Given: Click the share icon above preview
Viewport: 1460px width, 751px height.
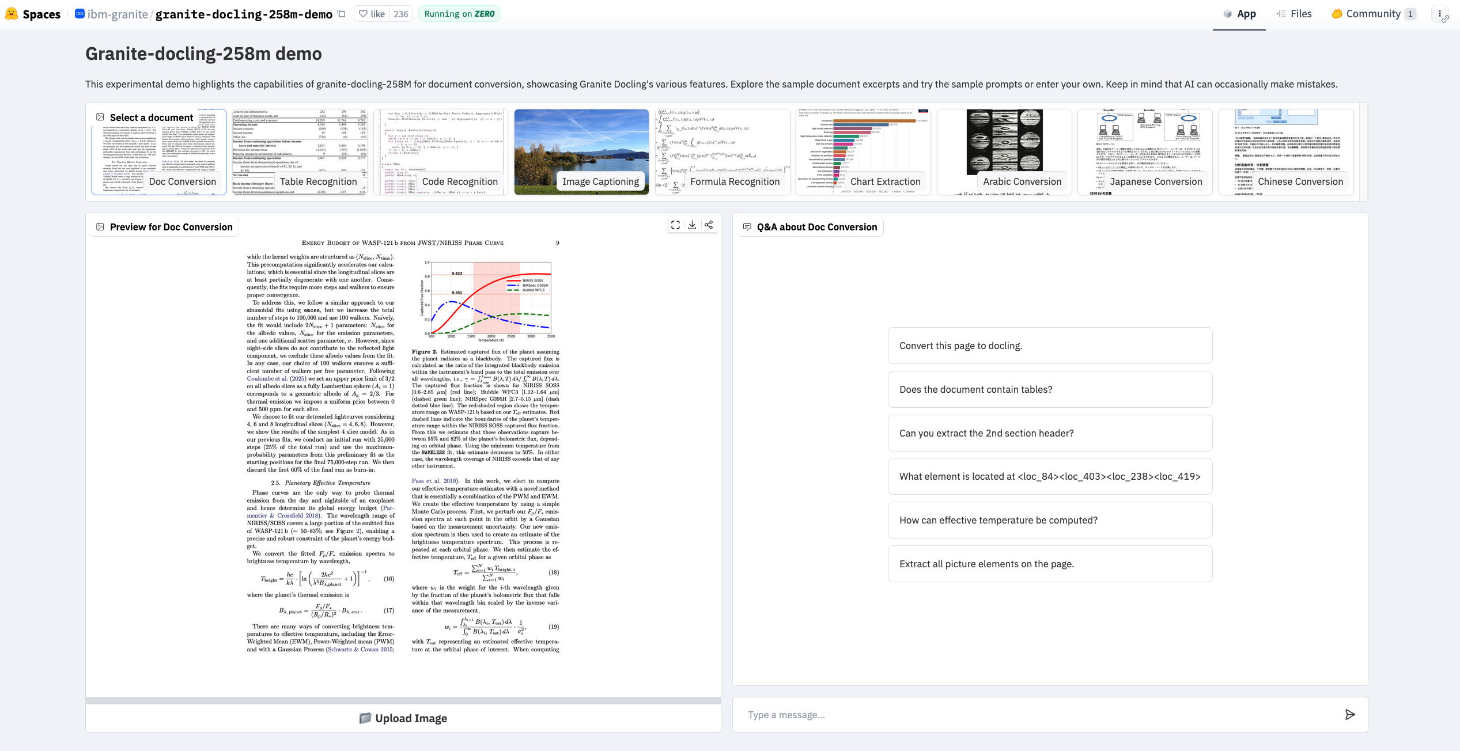Looking at the screenshot, I should (x=709, y=225).
